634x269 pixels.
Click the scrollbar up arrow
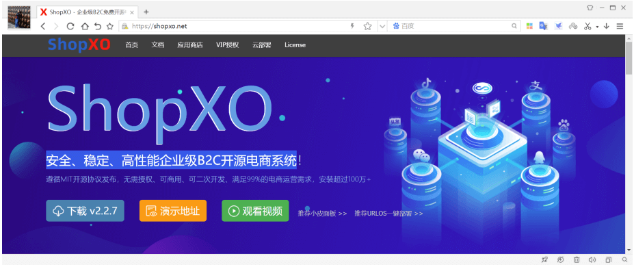(629, 38)
